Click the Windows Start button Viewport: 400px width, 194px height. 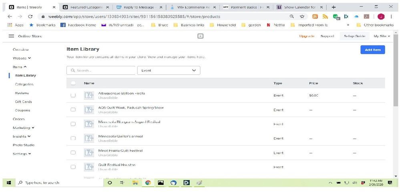pyautogui.click(x=8, y=183)
